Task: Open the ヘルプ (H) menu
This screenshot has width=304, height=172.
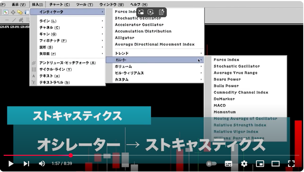Action: click(x=139, y=4)
